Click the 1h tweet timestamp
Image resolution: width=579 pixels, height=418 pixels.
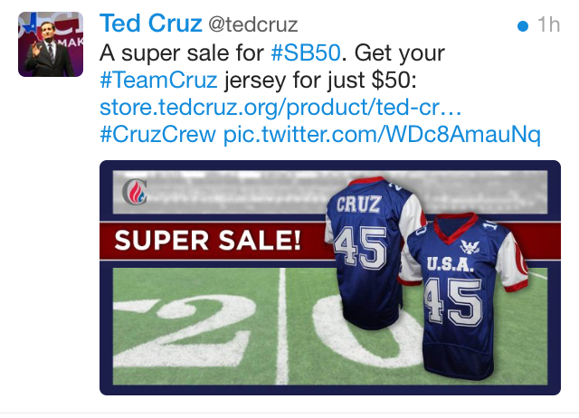549,24
